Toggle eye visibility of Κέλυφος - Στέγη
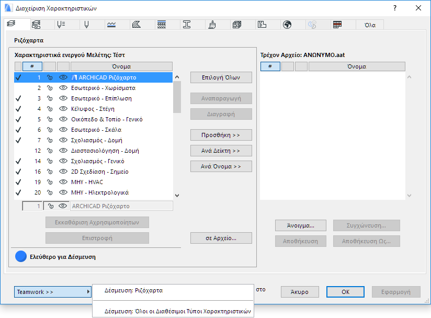Screen dimensions: 431x318 click(63, 109)
